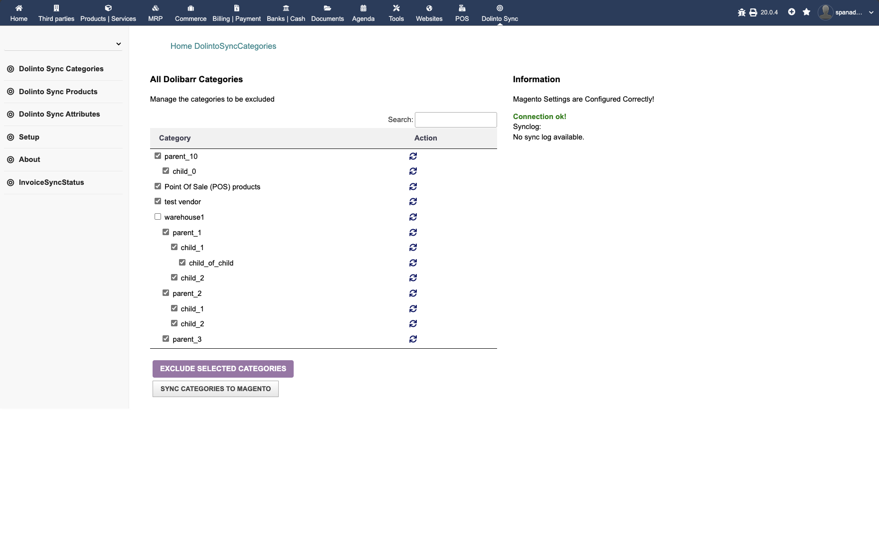Untick the child_0 checkbox
This screenshot has height=560, width=879.
coord(166,171)
